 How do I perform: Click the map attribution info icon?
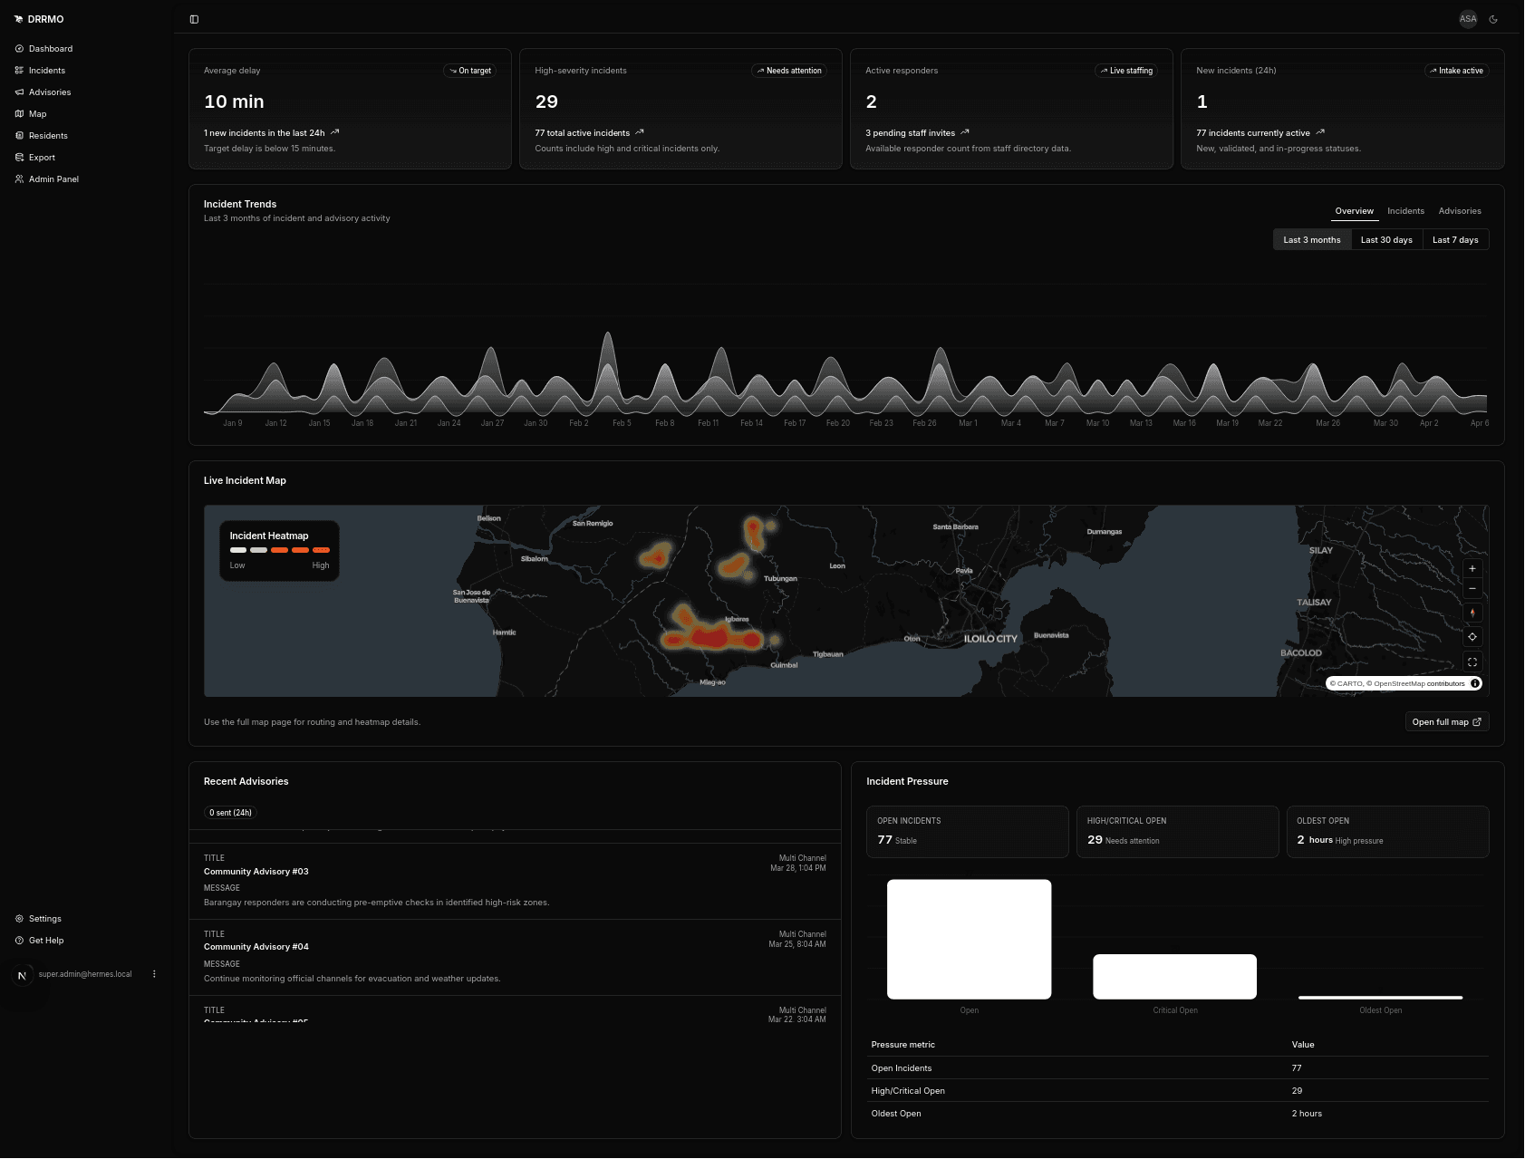pos(1475,683)
